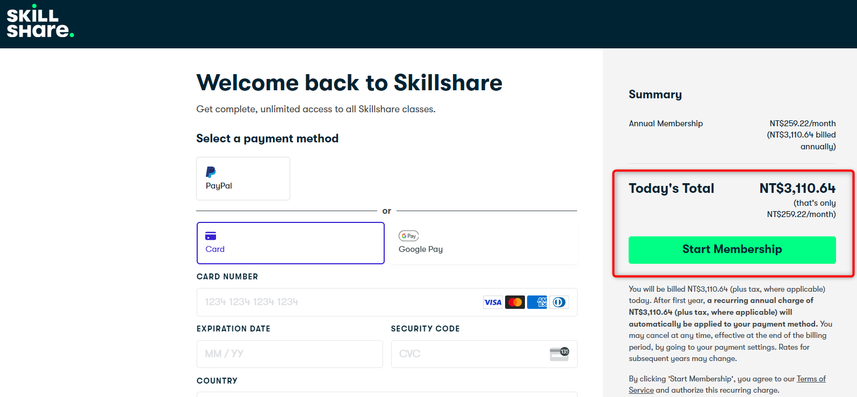
Task: Click the SECURITY CODE label
Action: [425, 329]
